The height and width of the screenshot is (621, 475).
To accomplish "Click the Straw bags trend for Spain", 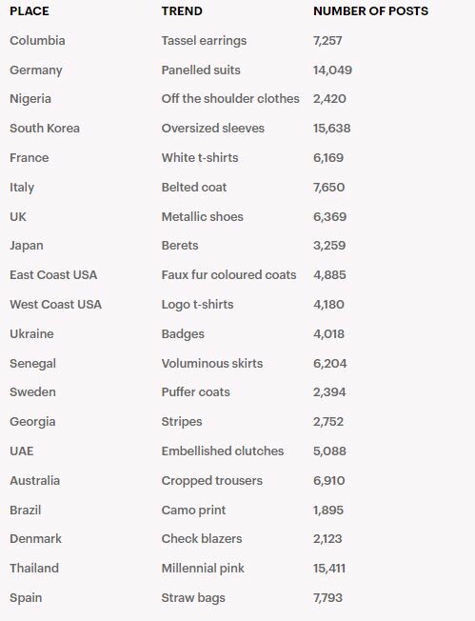I will click(193, 598).
